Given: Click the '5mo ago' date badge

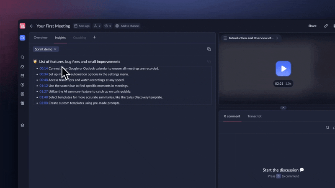Looking at the screenshot, I should click(x=82, y=26).
